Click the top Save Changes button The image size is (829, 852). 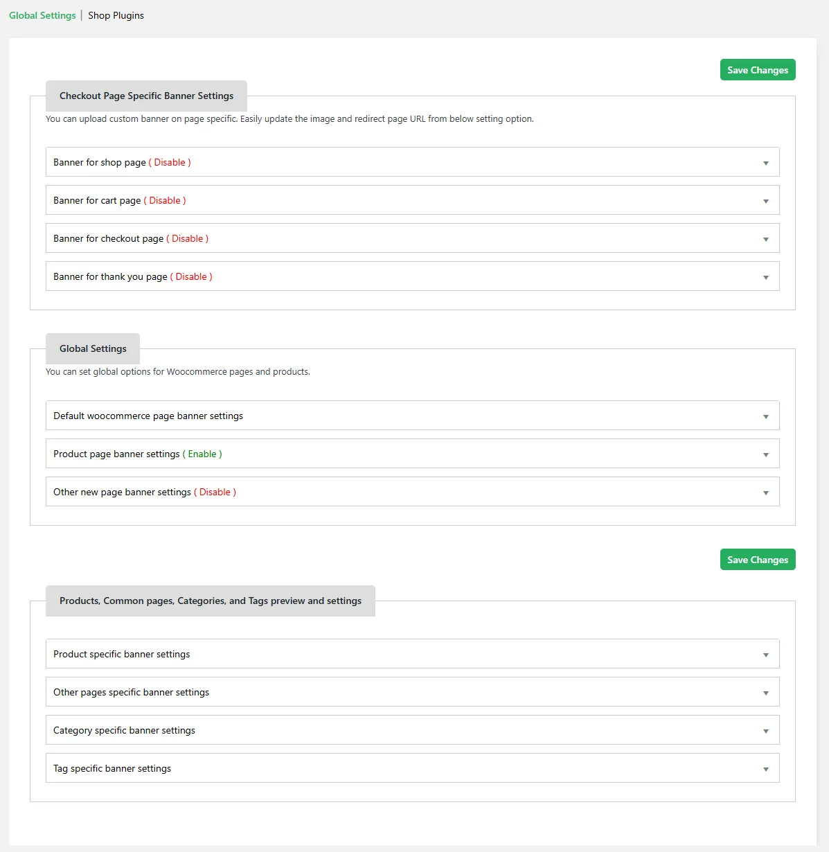758,70
